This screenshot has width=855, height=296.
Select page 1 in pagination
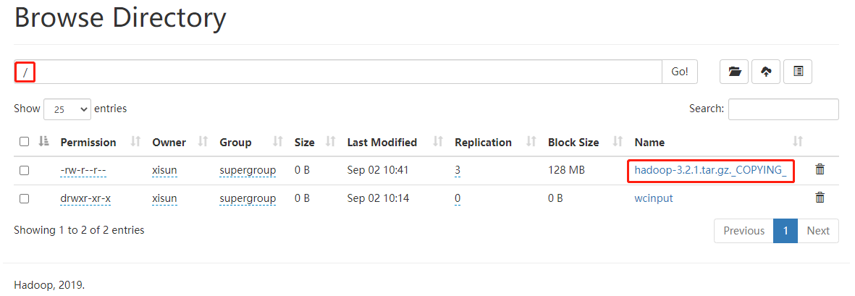tap(785, 231)
